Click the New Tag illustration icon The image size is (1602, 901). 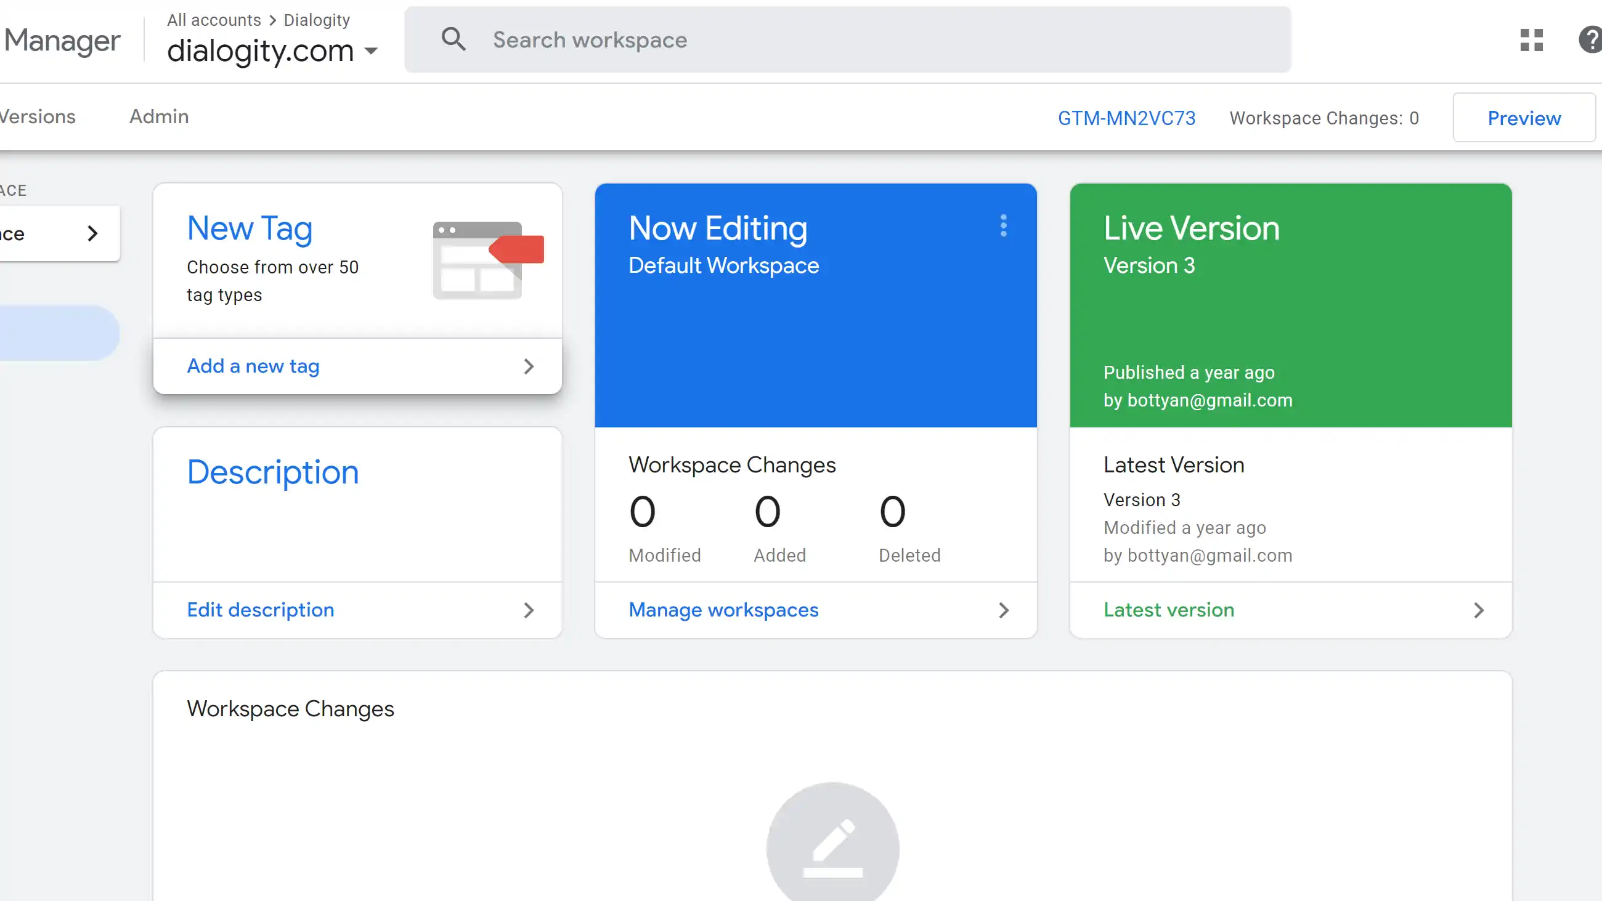488,261
